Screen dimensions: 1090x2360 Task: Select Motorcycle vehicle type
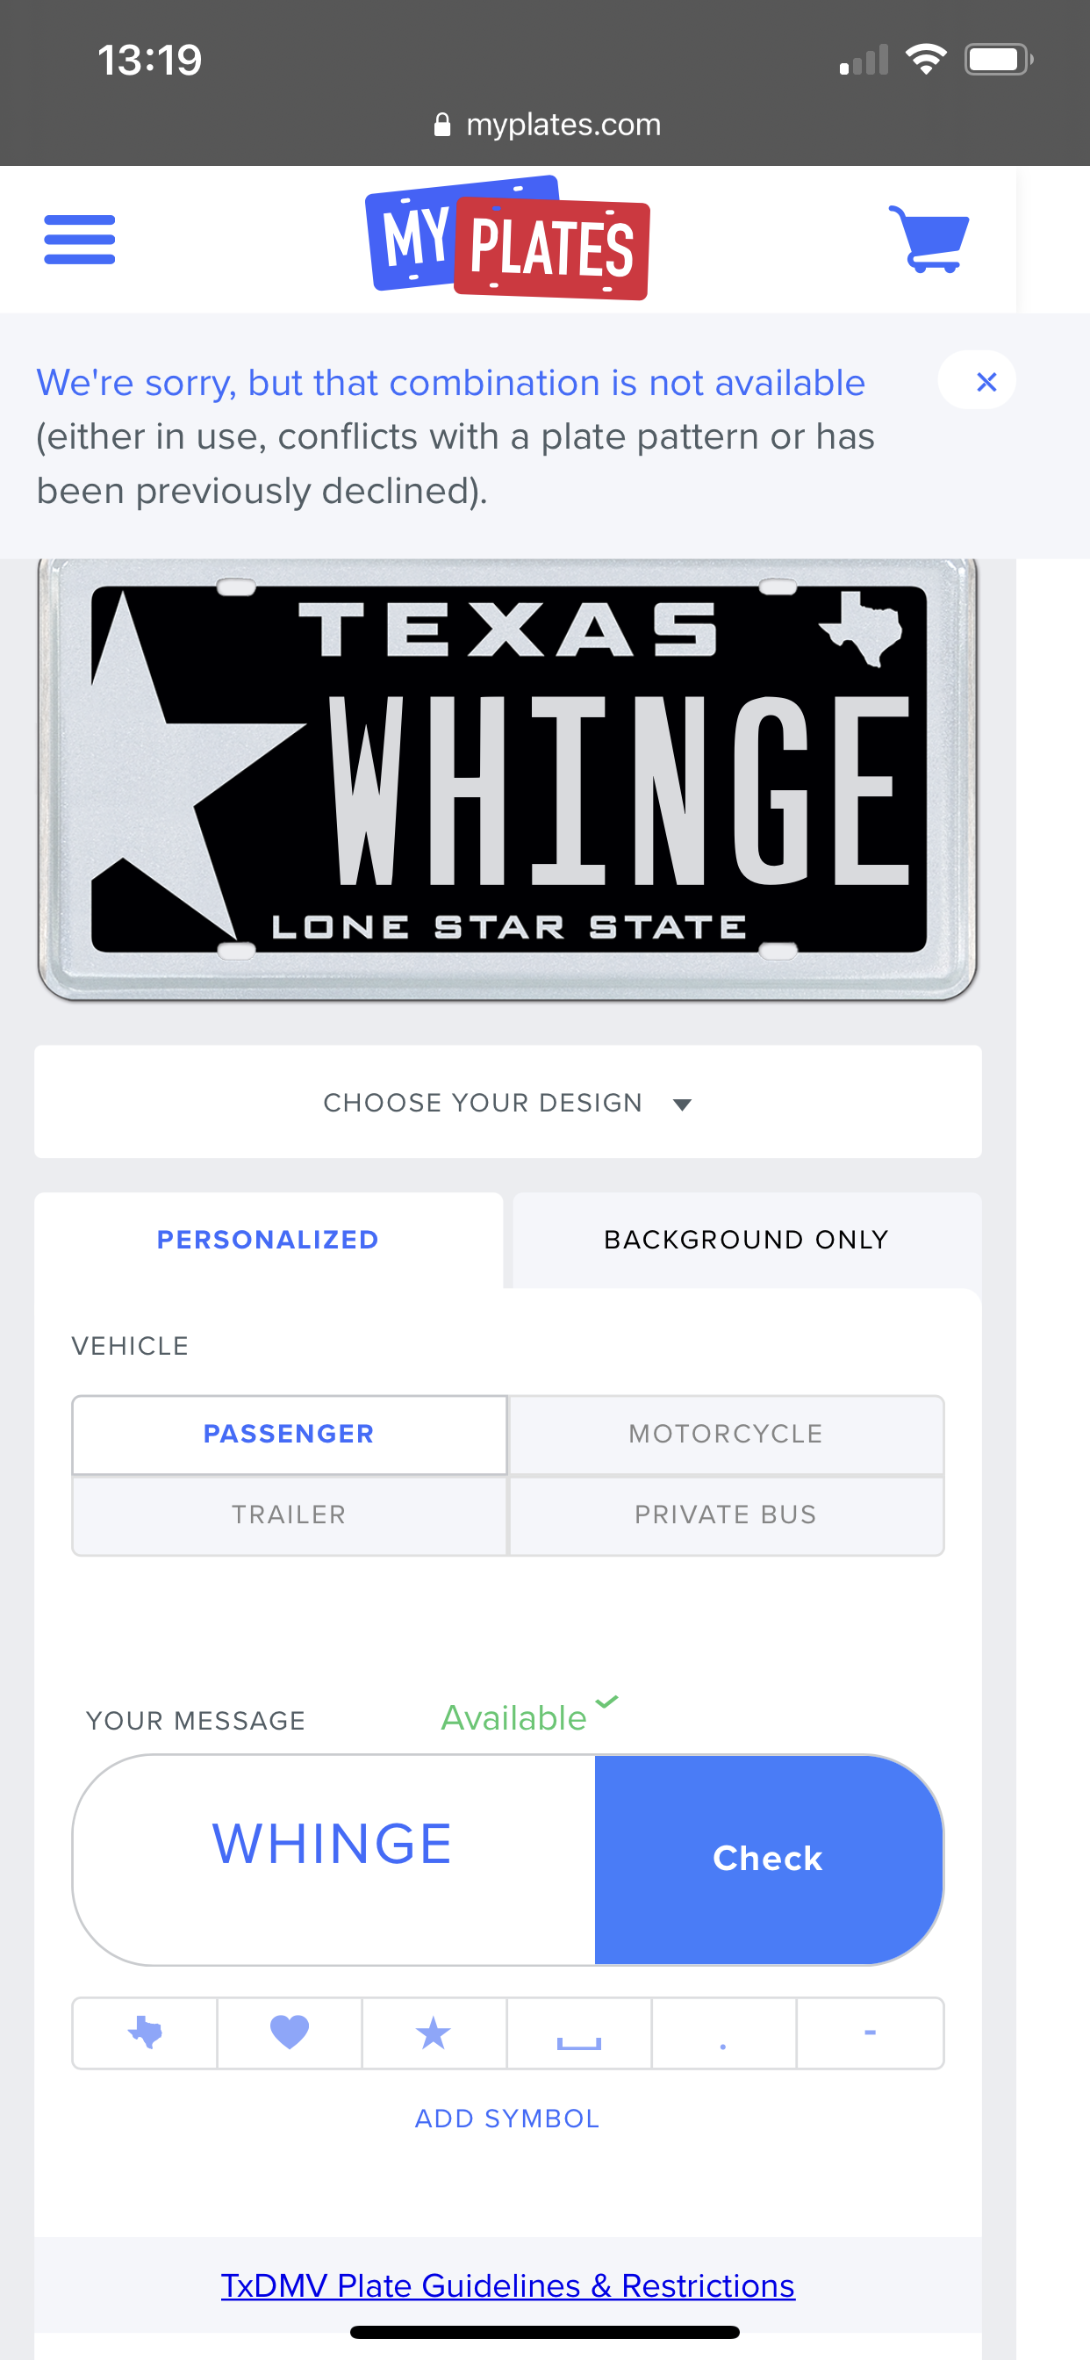pyautogui.click(x=726, y=1434)
